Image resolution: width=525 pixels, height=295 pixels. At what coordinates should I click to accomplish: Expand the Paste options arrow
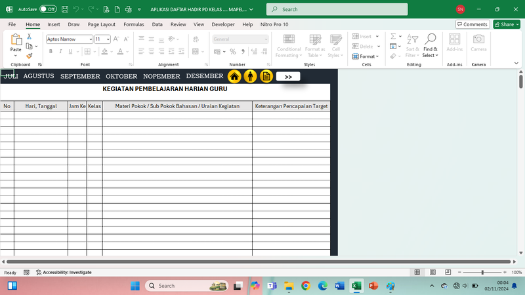15,56
